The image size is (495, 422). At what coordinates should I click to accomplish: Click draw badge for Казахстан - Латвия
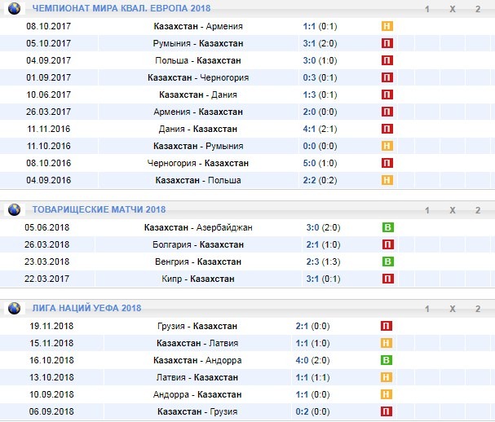pyautogui.click(x=387, y=343)
